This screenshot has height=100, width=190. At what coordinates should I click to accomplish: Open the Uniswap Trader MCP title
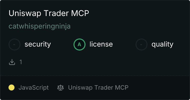tap(49, 13)
